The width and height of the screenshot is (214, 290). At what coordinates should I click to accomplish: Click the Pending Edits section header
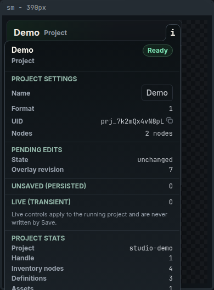tap(37, 150)
